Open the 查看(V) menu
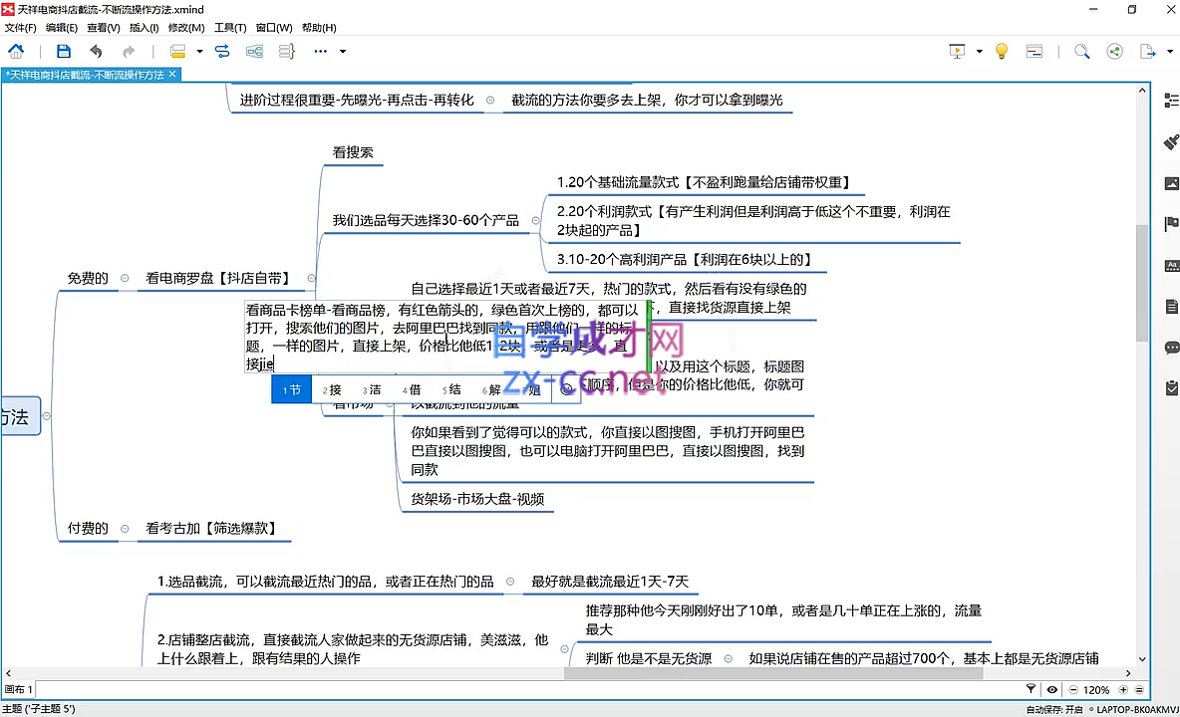Screen dimensions: 1180x717 (x=103, y=28)
